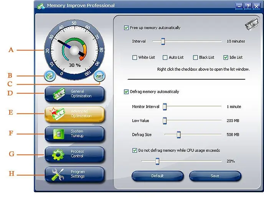Toggle Free up memory automatically checkbox
The height and width of the screenshot is (198, 264).
(x=126, y=28)
